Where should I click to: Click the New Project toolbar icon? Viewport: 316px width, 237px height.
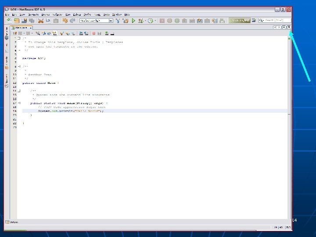click(17, 21)
